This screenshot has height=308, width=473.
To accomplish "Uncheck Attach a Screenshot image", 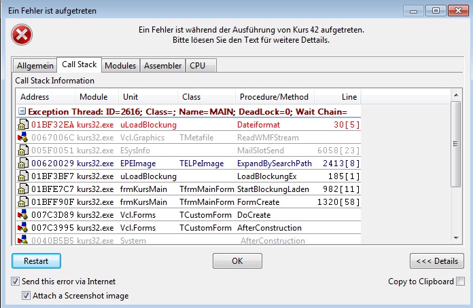I will 27,296.
